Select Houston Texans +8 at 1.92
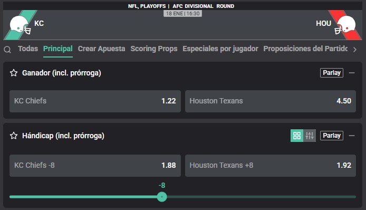The height and width of the screenshot is (210, 366). [271, 165]
